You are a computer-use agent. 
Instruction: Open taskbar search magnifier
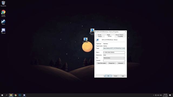(6, 95)
